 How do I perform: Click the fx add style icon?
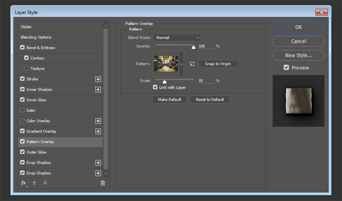23,183
